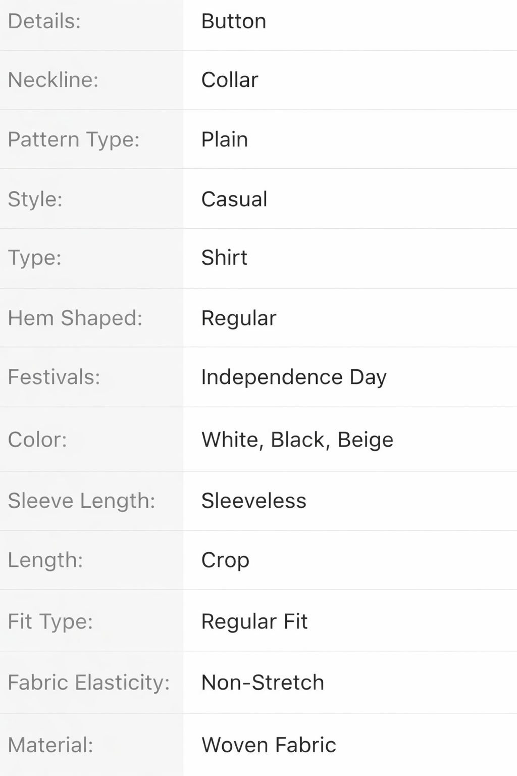Click the "Color:" label

pyautogui.click(x=37, y=440)
